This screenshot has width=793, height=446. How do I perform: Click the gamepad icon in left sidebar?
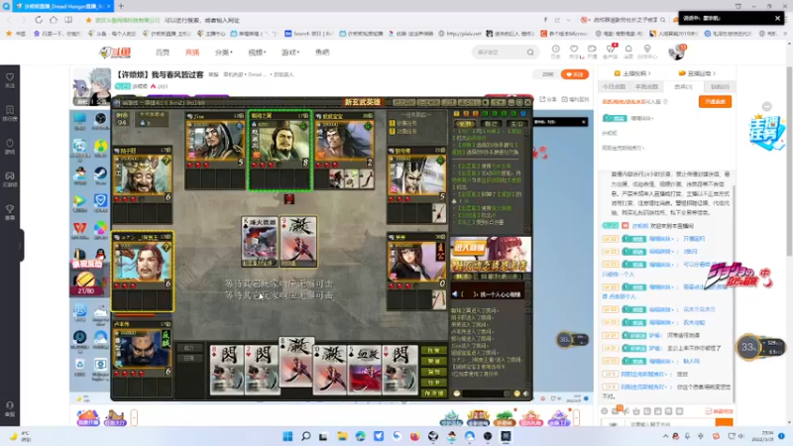[x=10, y=178]
